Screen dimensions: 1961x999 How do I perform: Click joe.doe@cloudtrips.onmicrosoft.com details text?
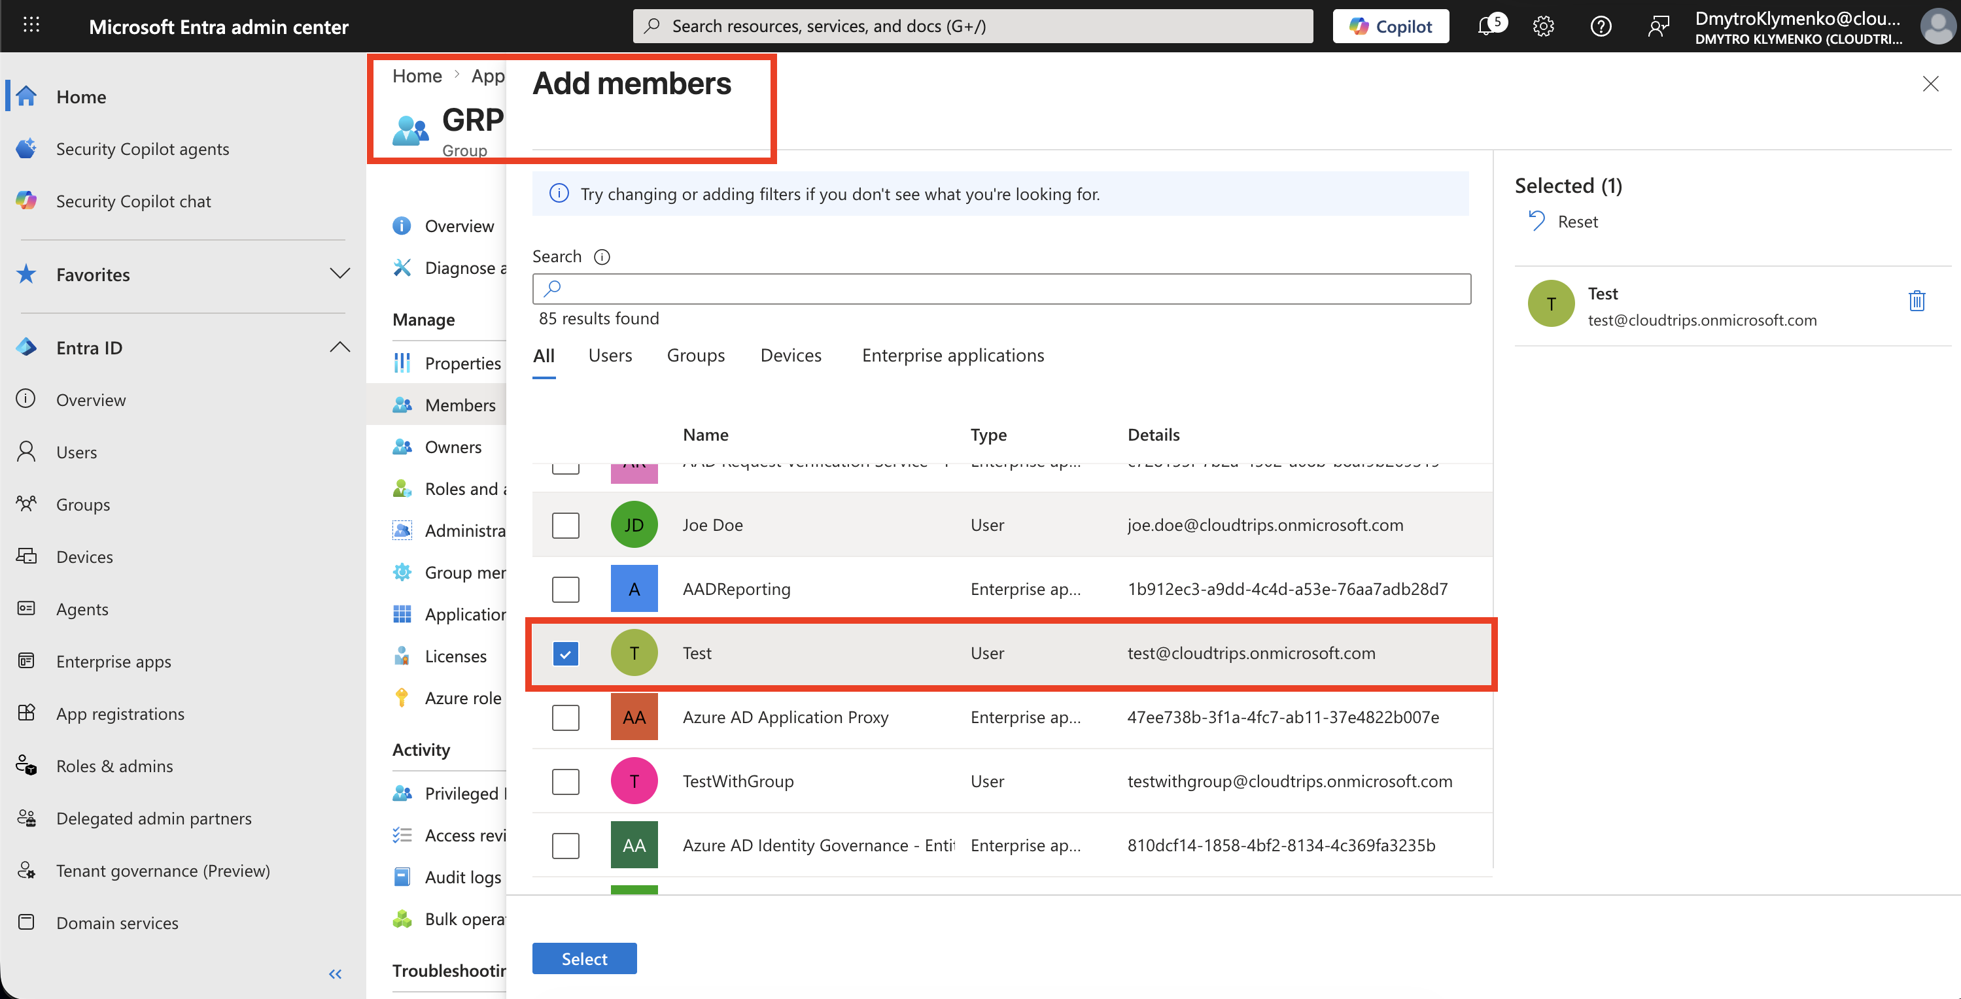1264,525
